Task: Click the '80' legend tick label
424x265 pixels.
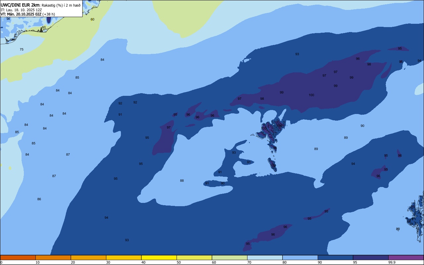Action: click(285, 262)
